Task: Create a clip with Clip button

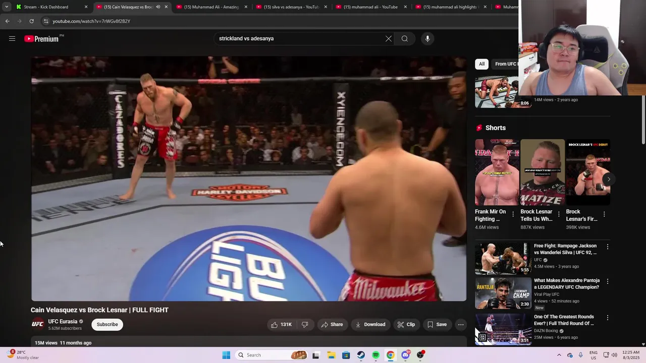Action: tap(406, 325)
